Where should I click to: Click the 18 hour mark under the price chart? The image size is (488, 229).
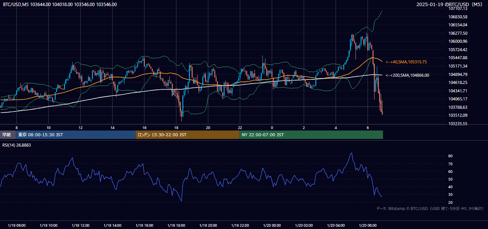coord(176,127)
